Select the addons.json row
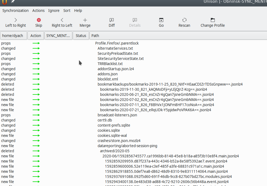The height and width of the screenshot is (186, 267). point(133,74)
